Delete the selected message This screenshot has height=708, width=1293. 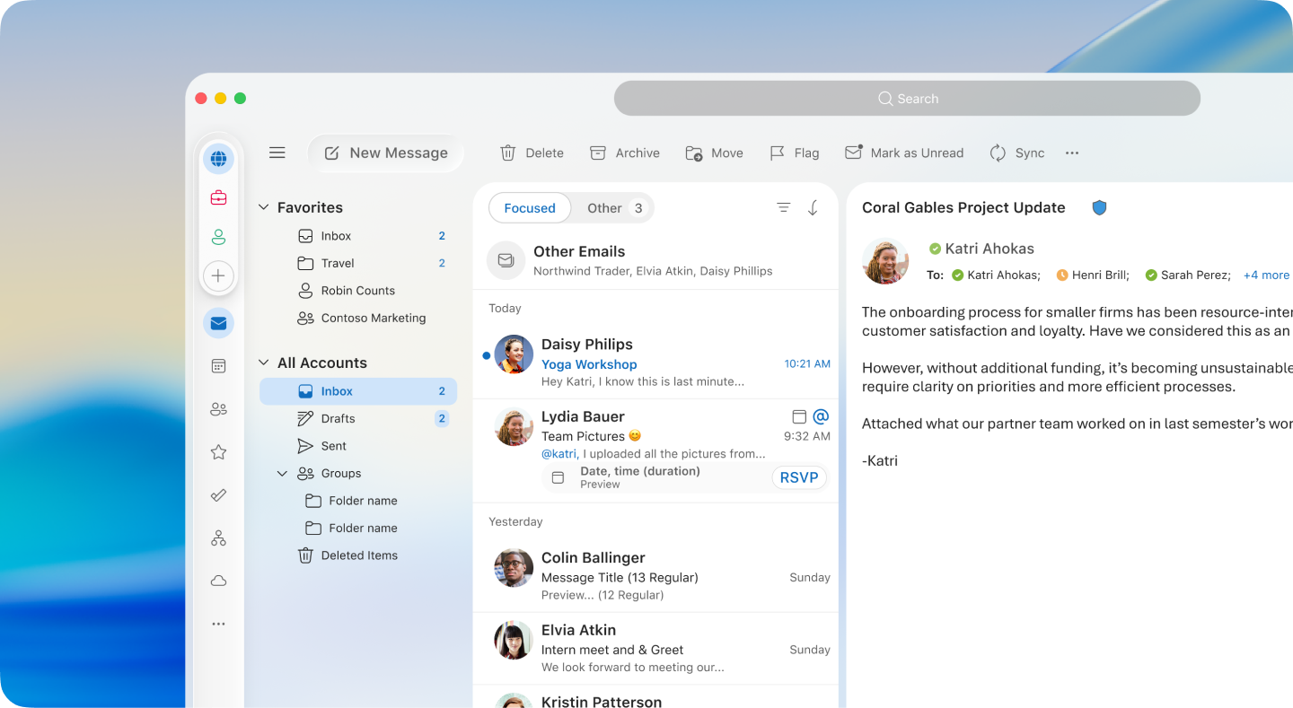pyautogui.click(x=532, y=153)
